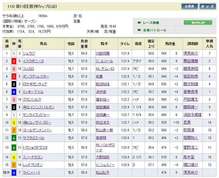219x178 pixels.
Task: Open winning horse シュウジ's page
Action: tap(29, 53)
